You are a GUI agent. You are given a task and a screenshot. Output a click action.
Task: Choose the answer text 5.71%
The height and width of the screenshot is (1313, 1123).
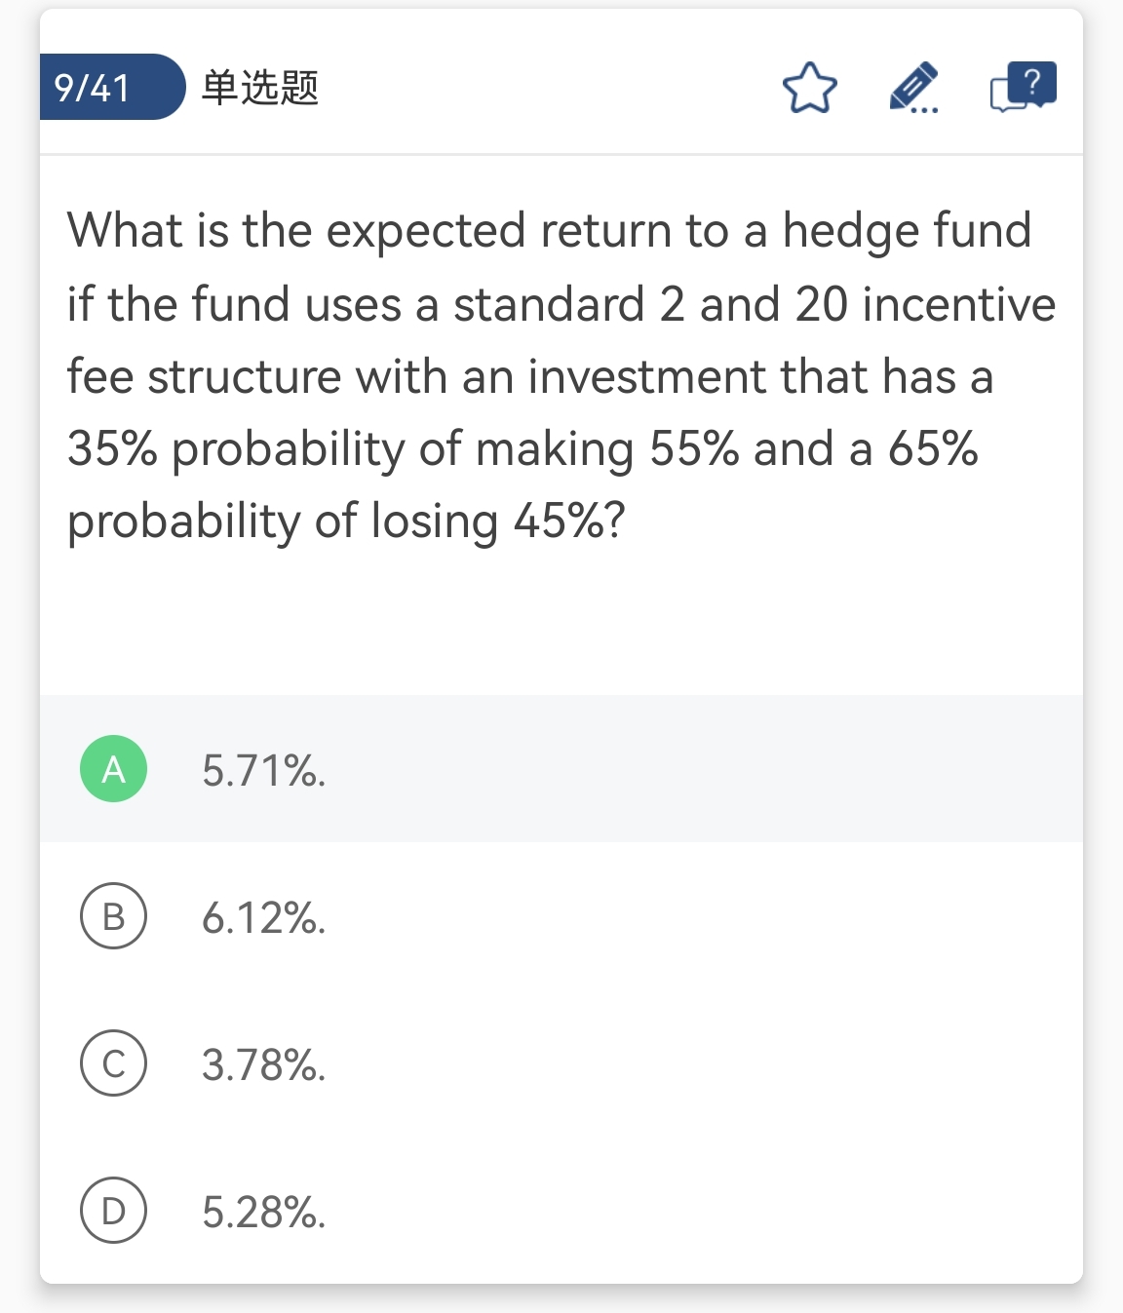point(263,771)
